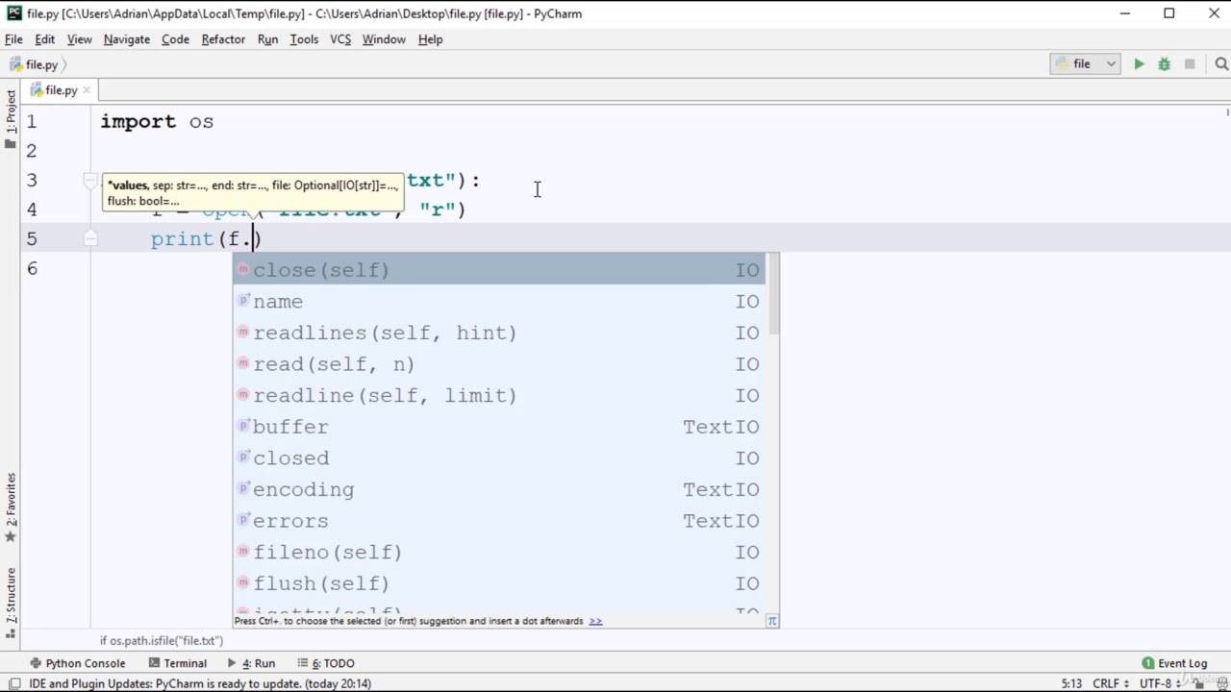This screenshot has width=1231, height=692.
Task: Choose flush(self) completion suggestion
Action: click(x=499, y=583)
